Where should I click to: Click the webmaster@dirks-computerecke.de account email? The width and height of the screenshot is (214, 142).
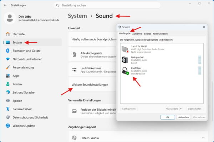click(x=39, y=20)
